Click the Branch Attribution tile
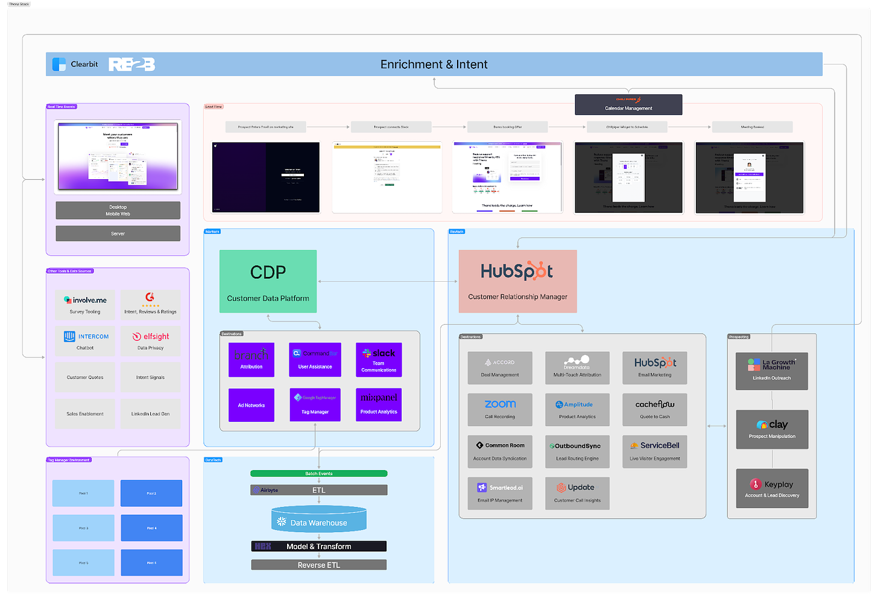This screenshot has height=601, width=878. pos(251,360)
